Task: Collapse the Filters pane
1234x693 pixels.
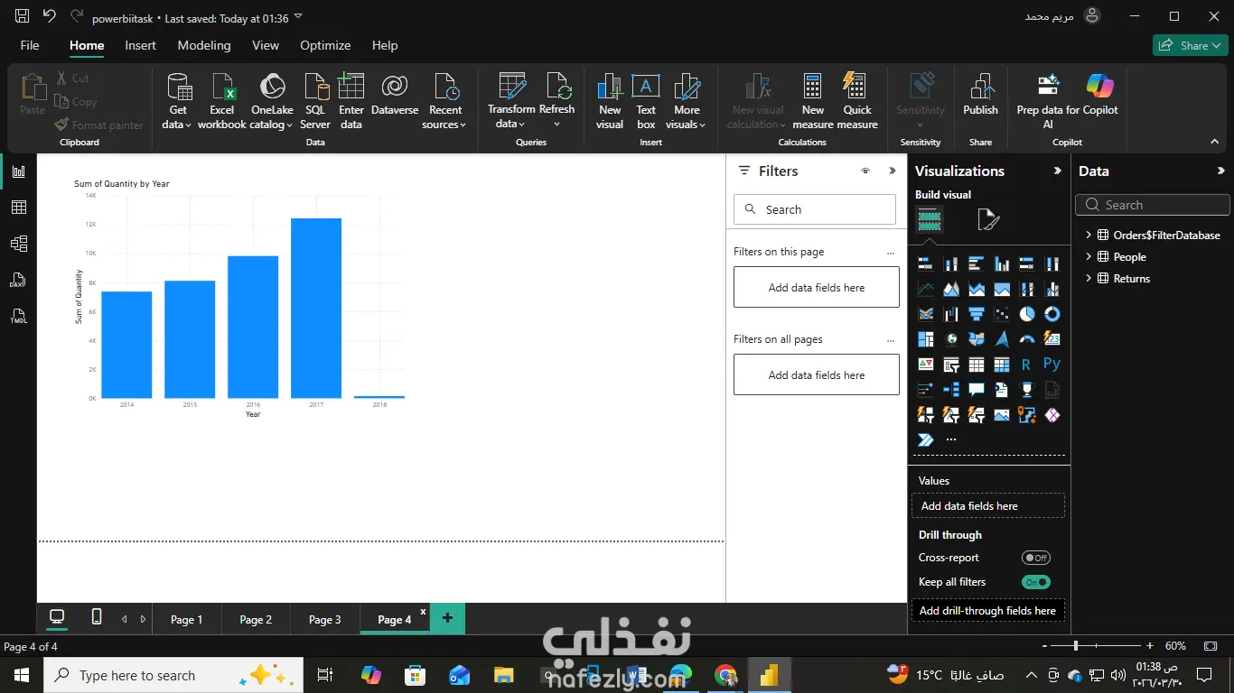Action: pyautogui.click(x=893, y=171)
